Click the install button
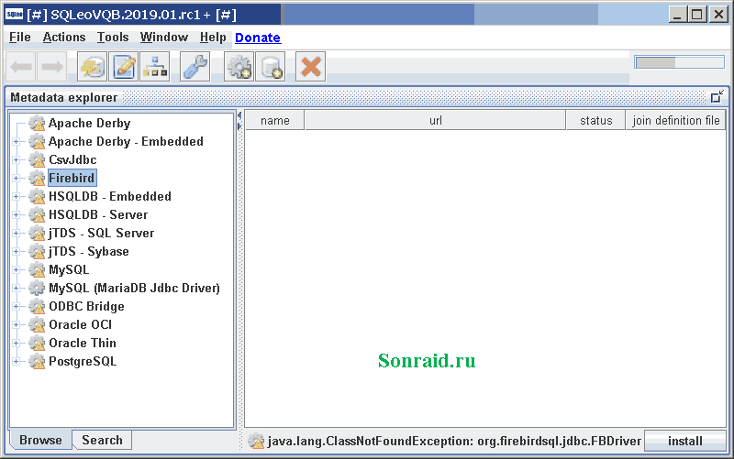This screenshot has width=734, height=459. (684, 442)
